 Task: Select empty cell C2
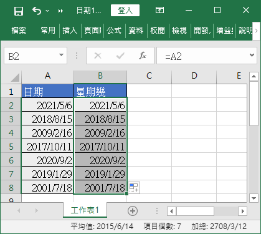(149, 105)
